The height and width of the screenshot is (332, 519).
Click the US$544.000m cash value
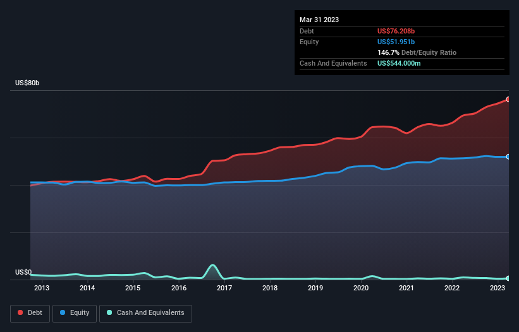click(399, 63)
